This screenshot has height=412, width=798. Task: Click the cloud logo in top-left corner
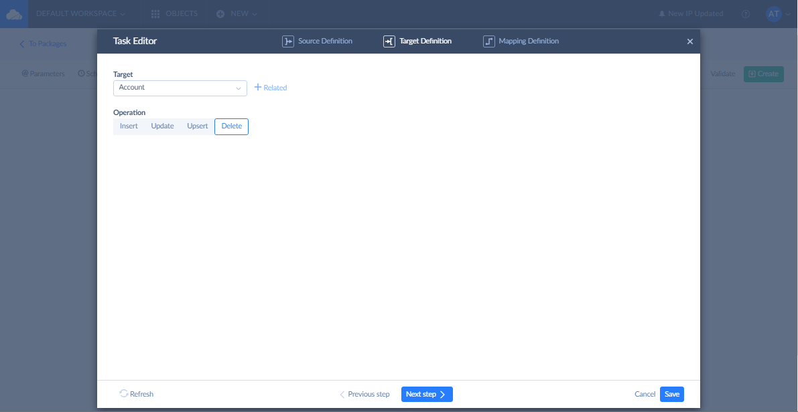(14, 14)
